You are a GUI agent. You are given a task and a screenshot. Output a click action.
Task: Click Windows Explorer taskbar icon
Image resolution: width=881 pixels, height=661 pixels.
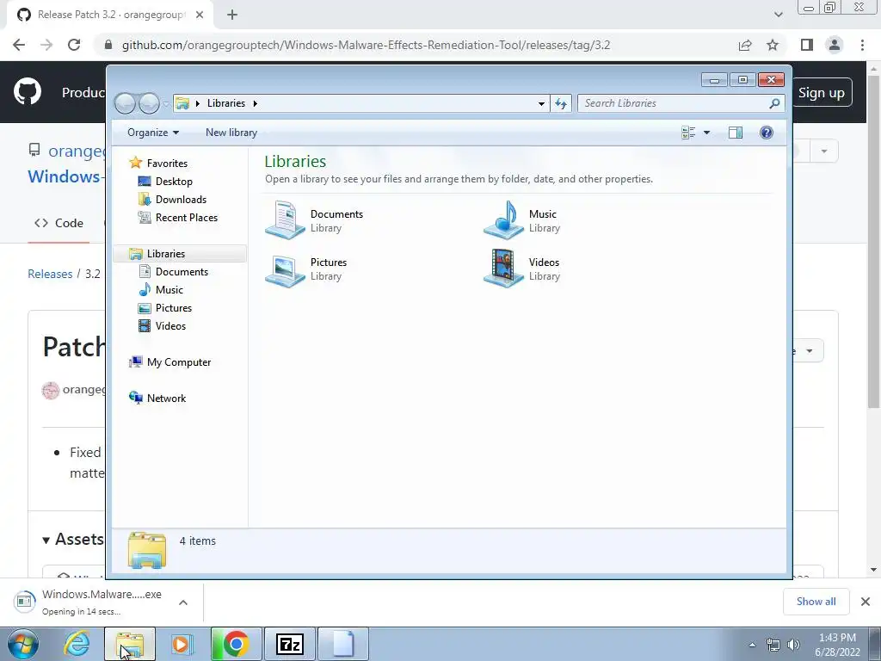129,644
